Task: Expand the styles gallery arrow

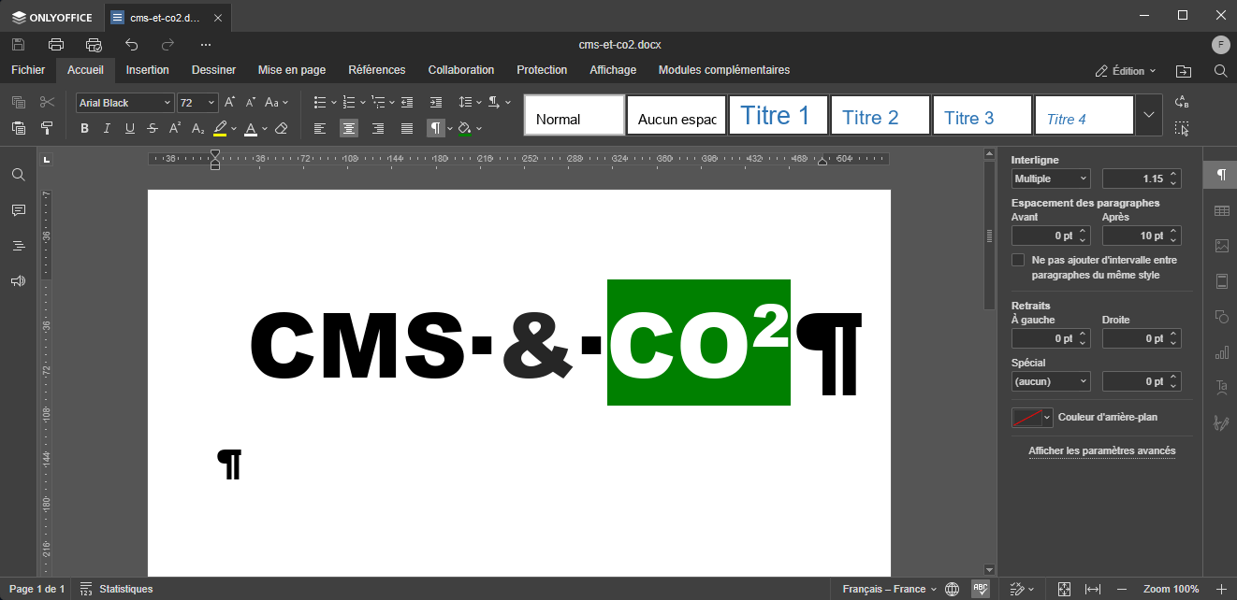Action: click(1149, 115)
